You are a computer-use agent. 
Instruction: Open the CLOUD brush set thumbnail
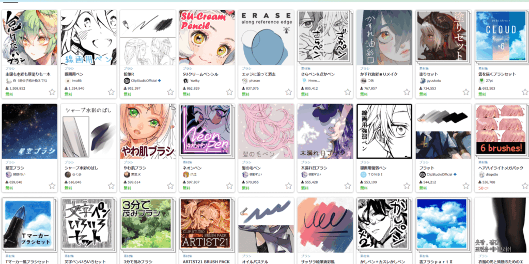tap(502, 37)
